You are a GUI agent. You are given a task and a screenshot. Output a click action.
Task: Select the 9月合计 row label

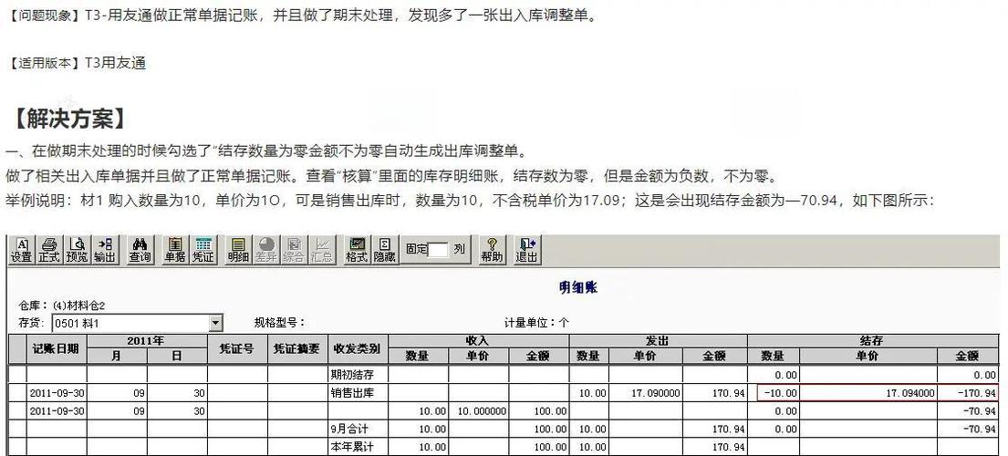pos(359,429)
